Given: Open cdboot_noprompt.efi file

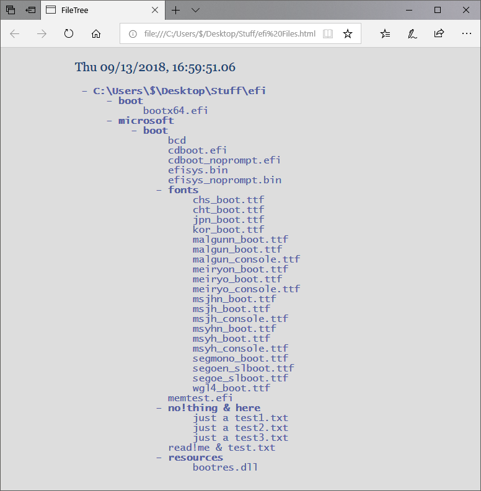Looking at the screenshot, I should tap(224, 160).
